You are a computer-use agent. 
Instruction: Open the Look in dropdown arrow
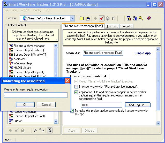coord(72,18)
